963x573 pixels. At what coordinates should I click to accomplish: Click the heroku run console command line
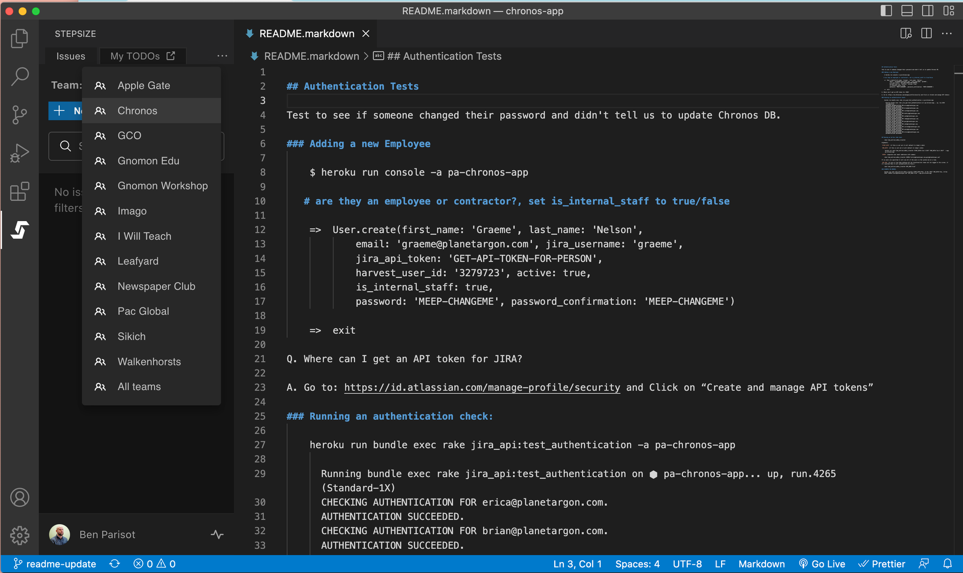[419, 173]
